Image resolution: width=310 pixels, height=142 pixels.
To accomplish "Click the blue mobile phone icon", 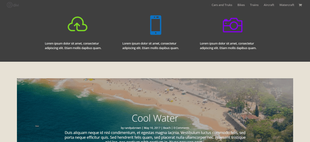I will coord(156,25).
